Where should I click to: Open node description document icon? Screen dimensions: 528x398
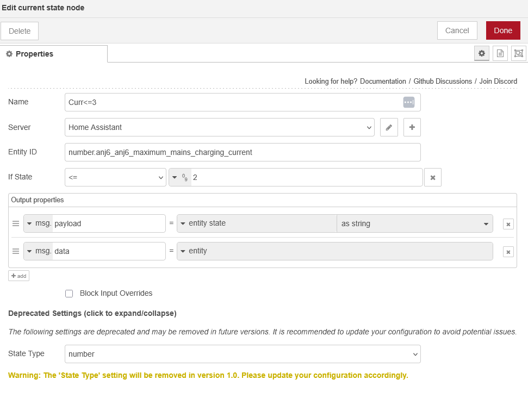tap(500, 53)
